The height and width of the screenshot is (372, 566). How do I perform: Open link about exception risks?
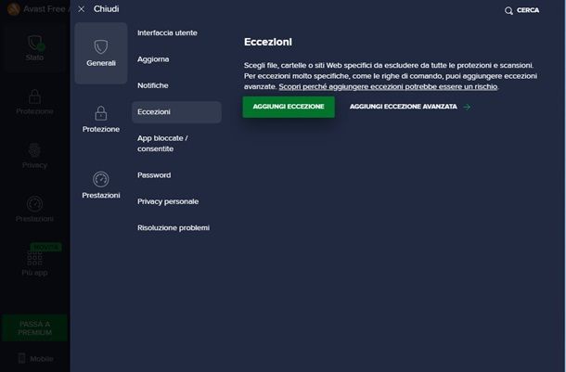pyautogui.click(x=388, y=86)
